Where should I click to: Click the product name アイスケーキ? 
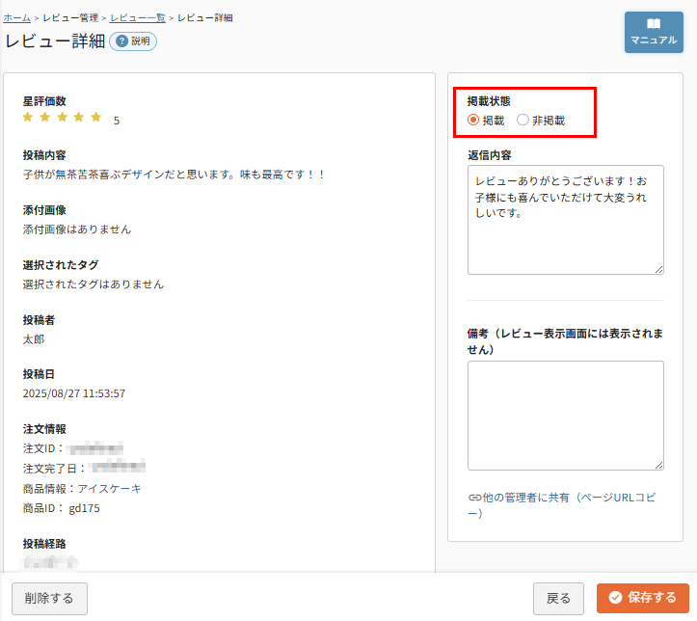click(x=109, y=489)
